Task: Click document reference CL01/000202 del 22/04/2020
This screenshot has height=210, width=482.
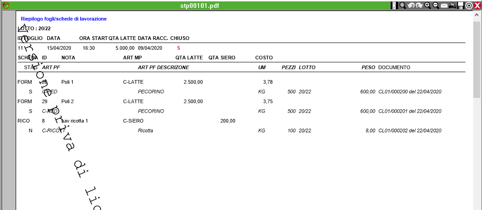Action: click(410, 131)
